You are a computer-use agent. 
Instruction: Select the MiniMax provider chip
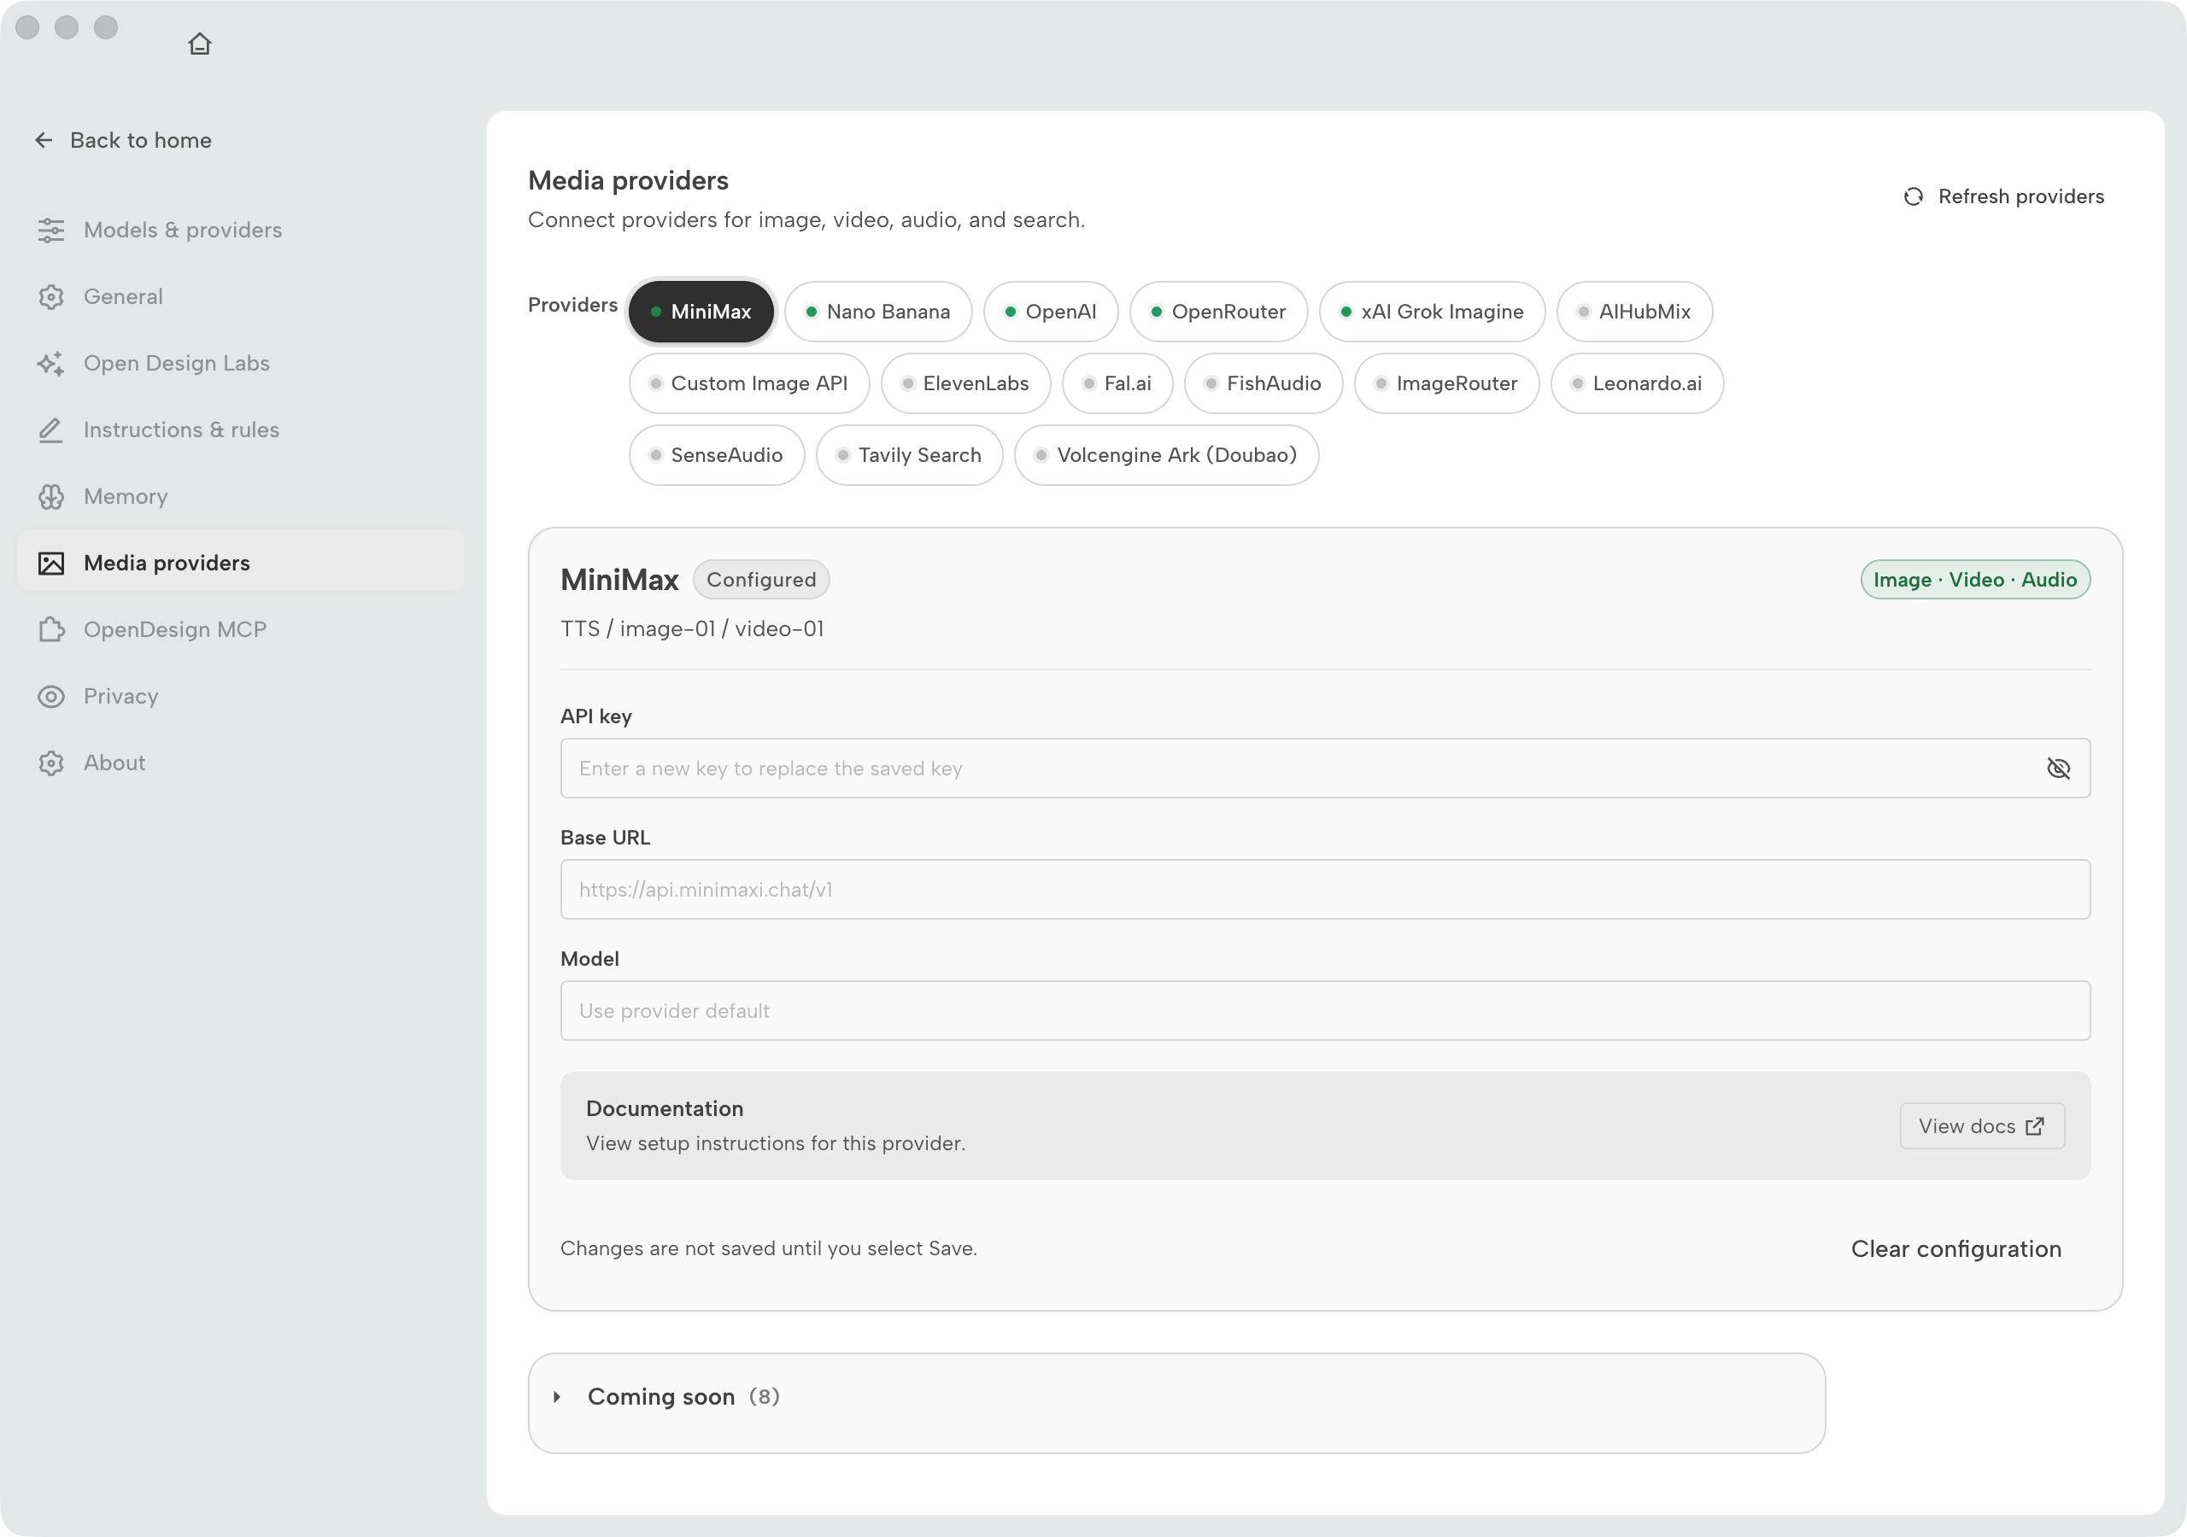pyautogui.click(x=701, y=312)
